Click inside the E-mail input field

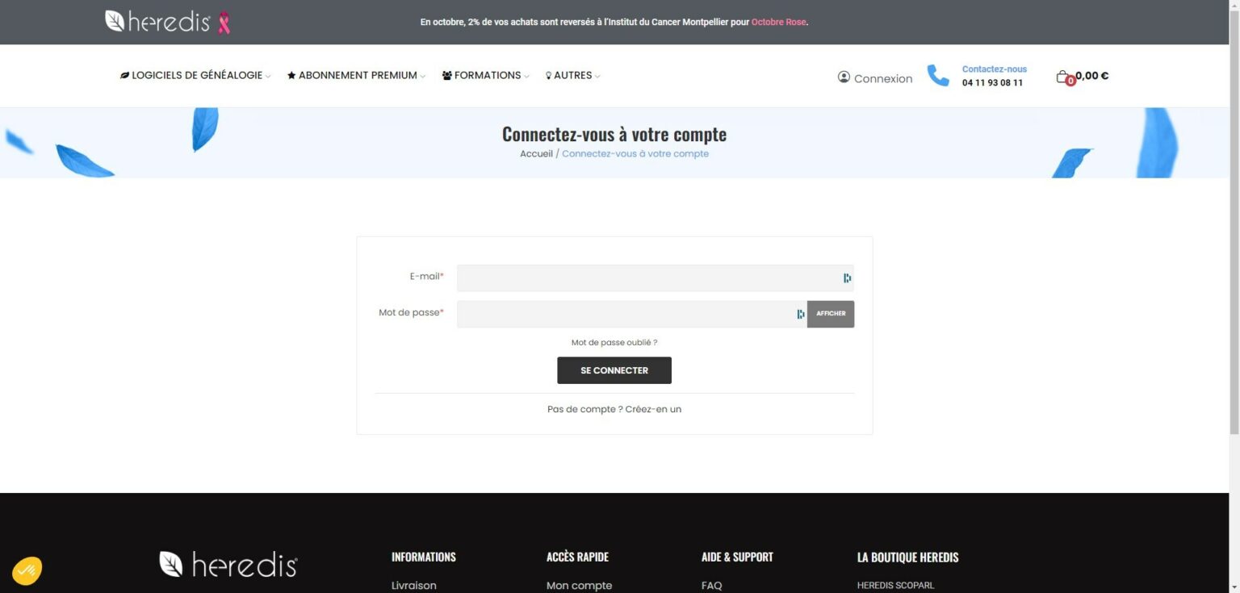pos(646,278)
